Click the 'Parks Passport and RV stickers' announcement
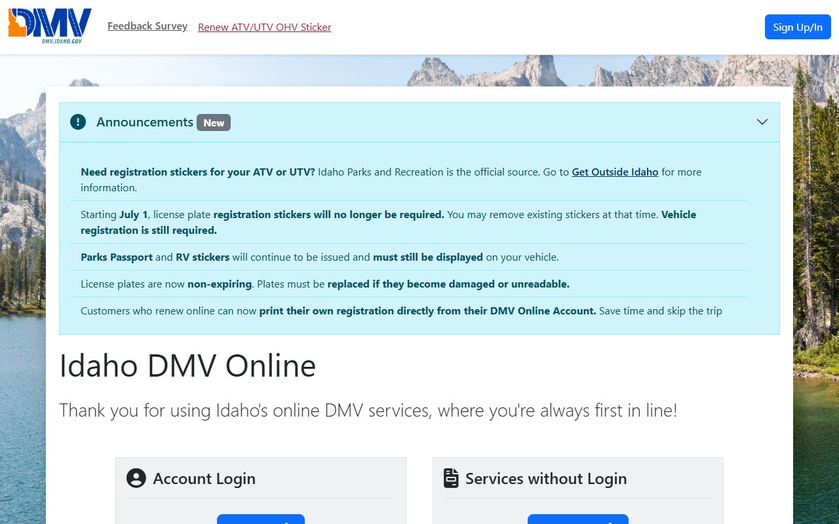 [409, 257]
